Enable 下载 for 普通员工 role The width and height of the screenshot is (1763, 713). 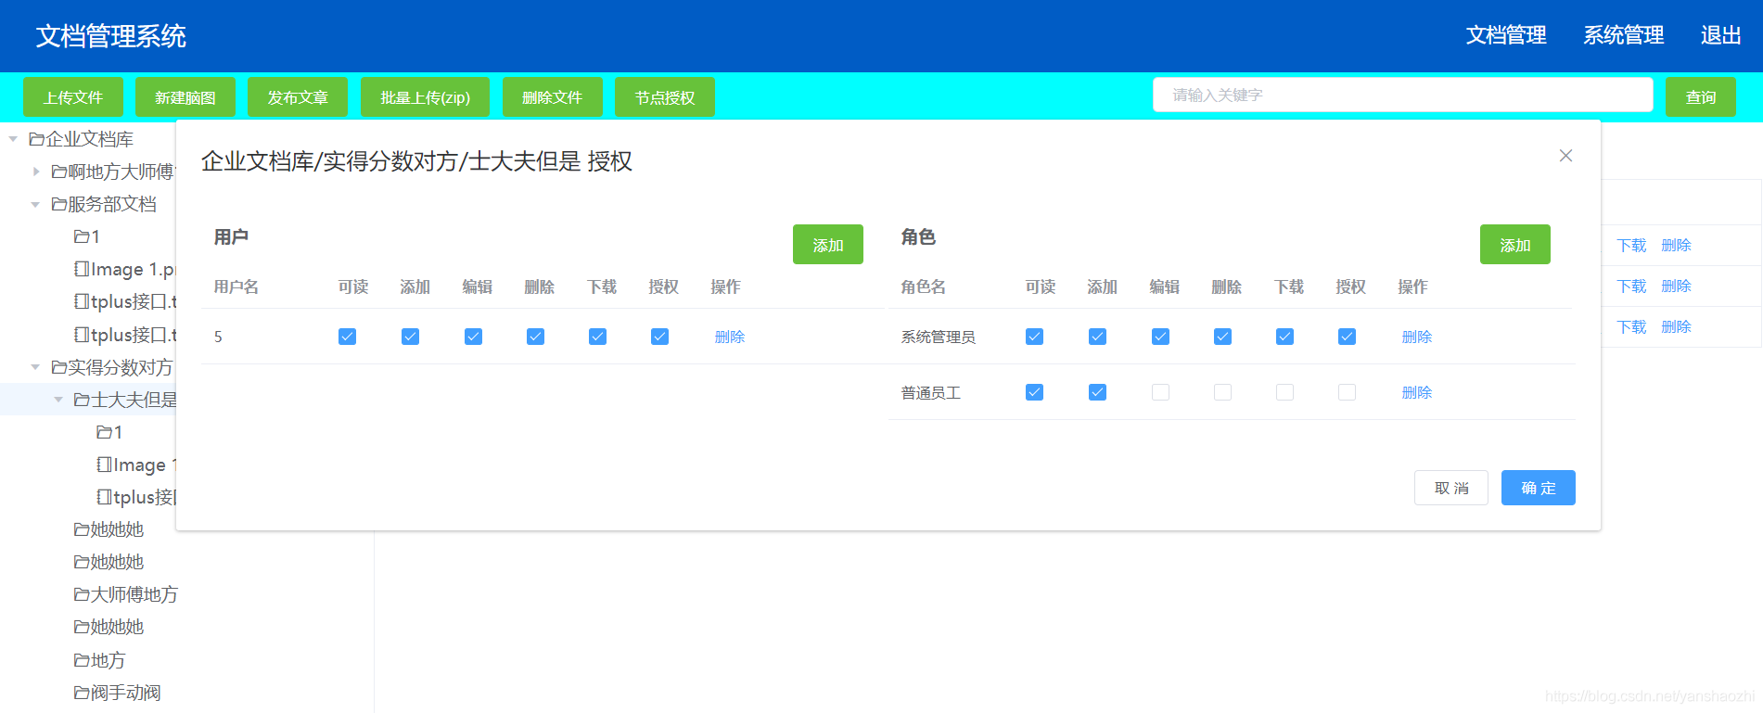coord(1284,392)
